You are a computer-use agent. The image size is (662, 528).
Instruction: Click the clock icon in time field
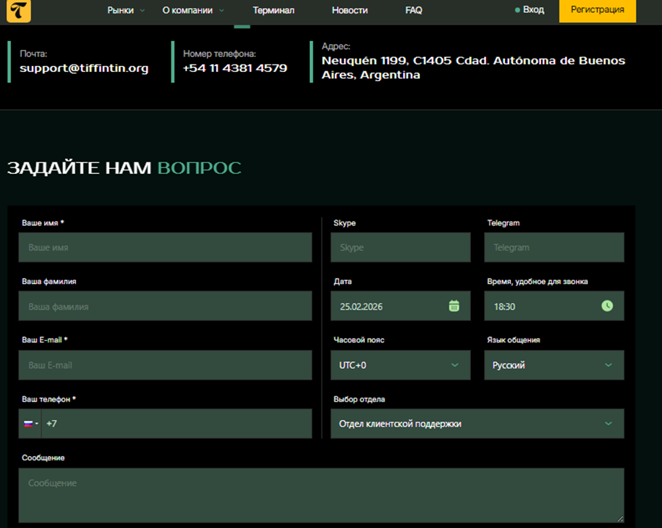[607, 306]
